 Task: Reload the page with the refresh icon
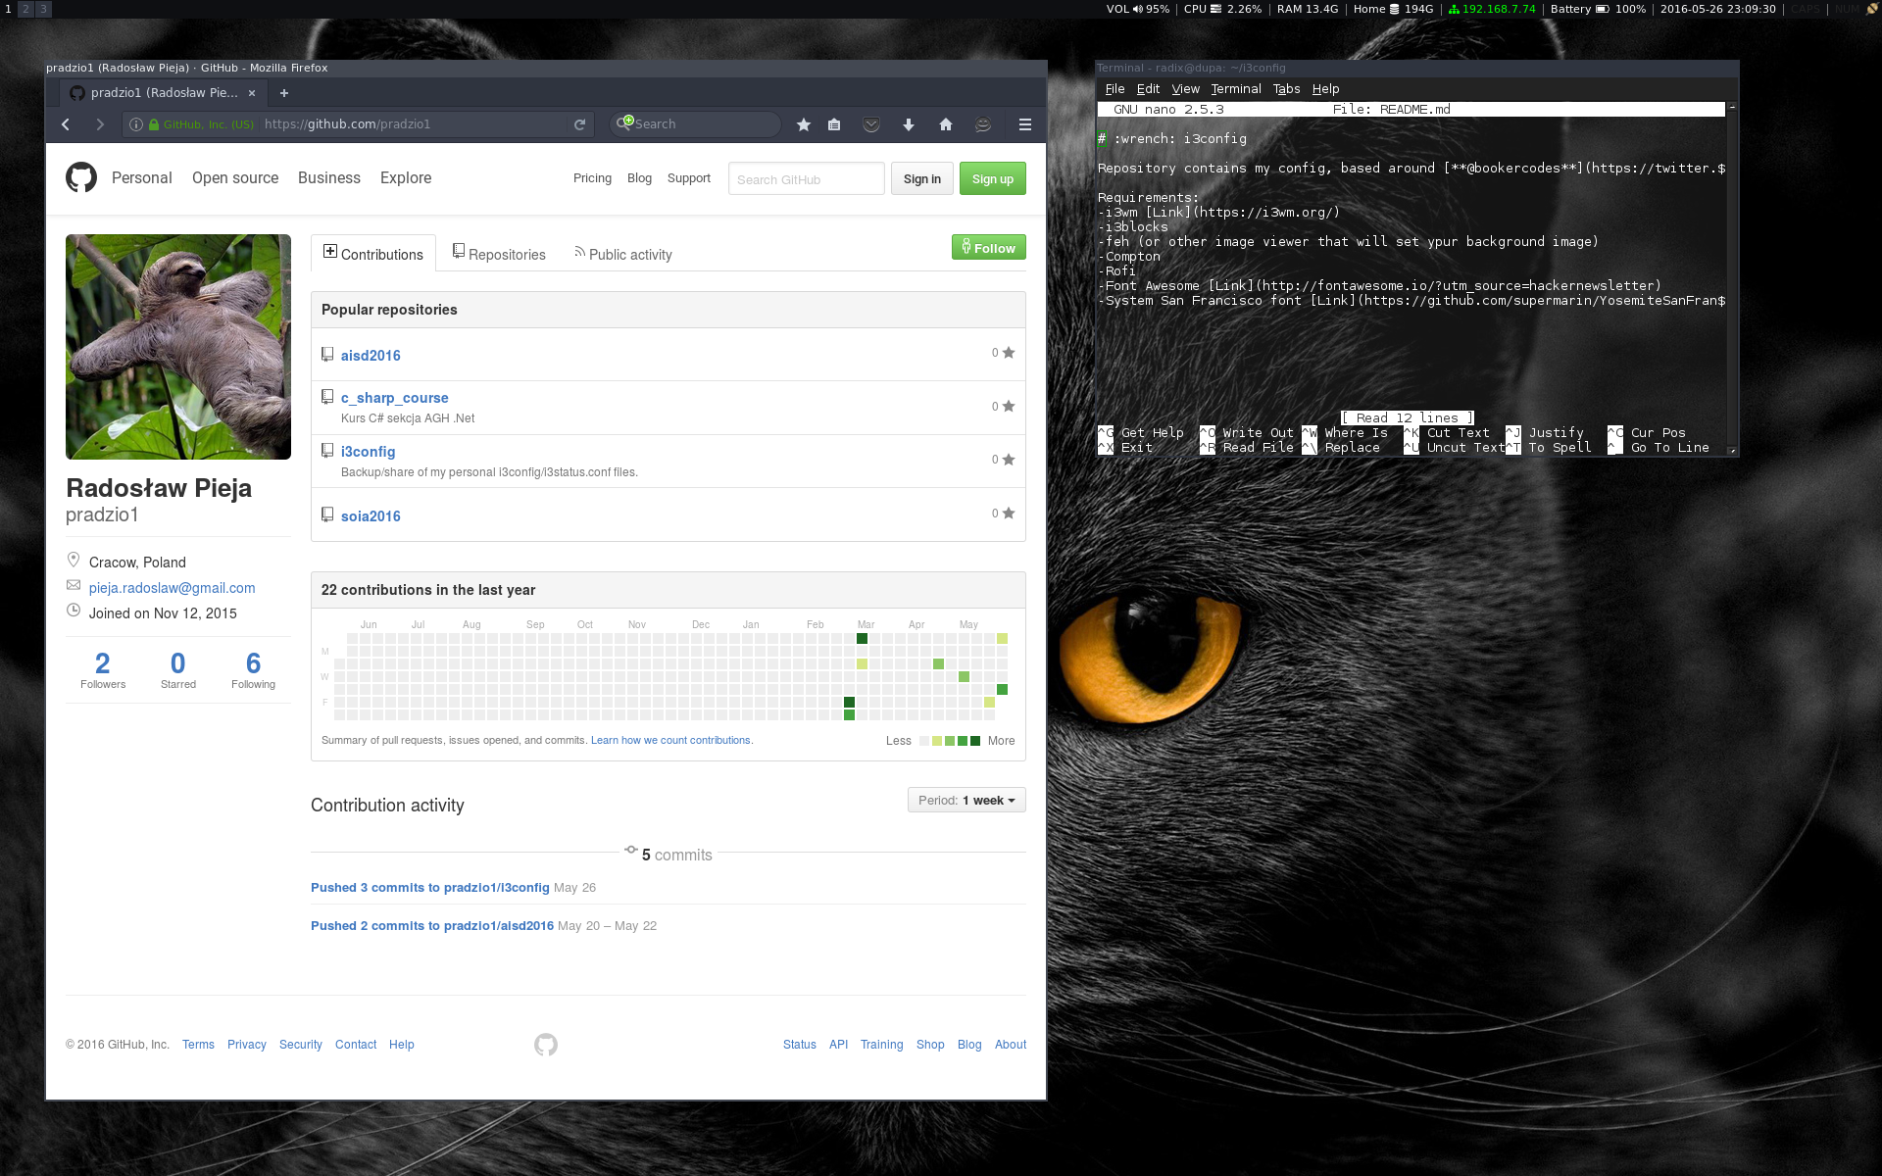click(x=579, y=124)
